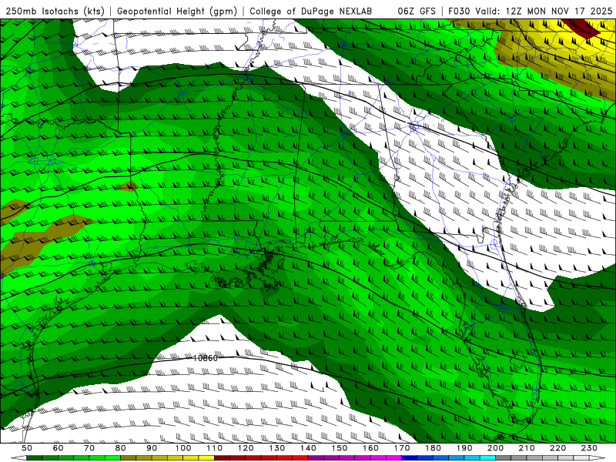Click the '220' value on the color scale
The image size is (616, 462).
557,448
